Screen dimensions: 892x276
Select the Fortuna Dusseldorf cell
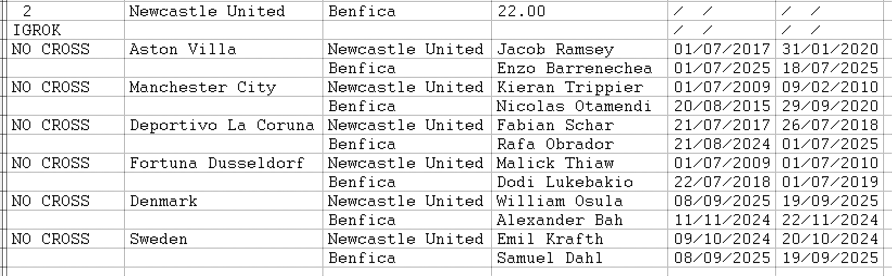pos(217,163)
